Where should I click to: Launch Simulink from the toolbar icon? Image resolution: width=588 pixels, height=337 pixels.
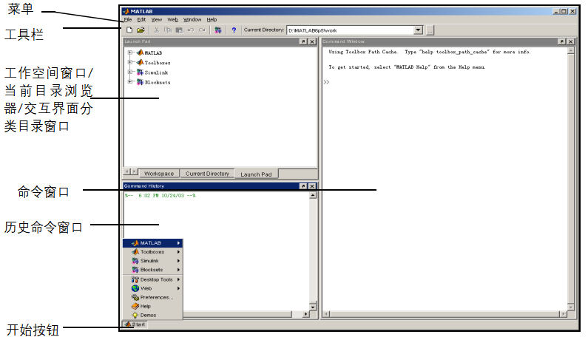pos(218,30)
